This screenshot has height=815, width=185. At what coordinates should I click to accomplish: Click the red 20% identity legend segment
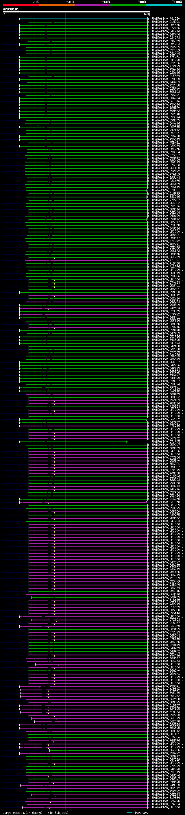21,5
